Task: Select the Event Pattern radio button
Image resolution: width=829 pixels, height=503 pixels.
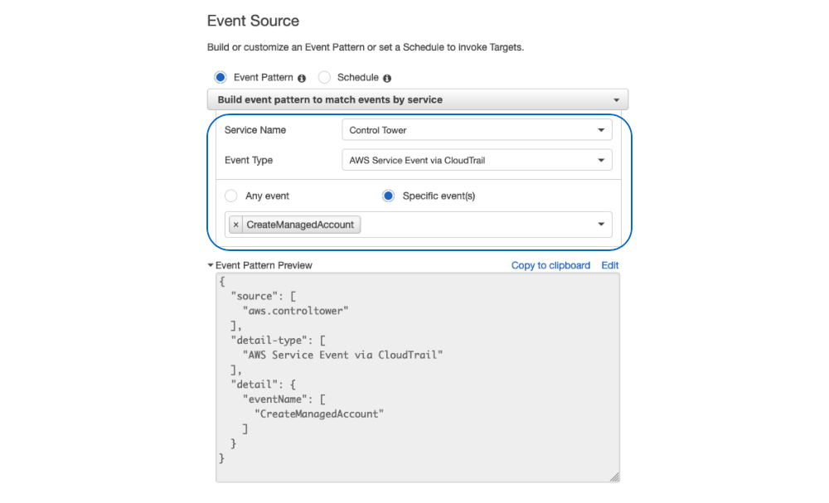Action: click(220, 77)
